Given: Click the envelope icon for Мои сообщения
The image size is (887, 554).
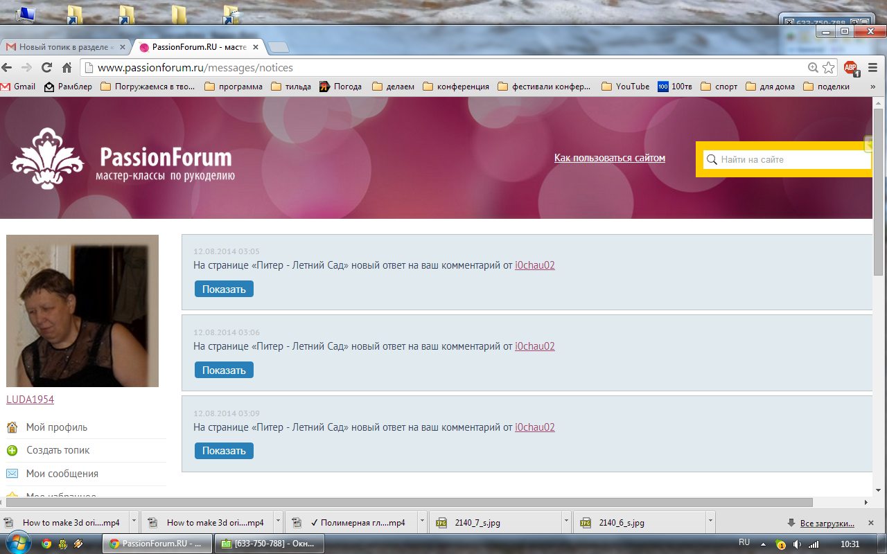Looking at the screenshot, I should pos(12,474).
